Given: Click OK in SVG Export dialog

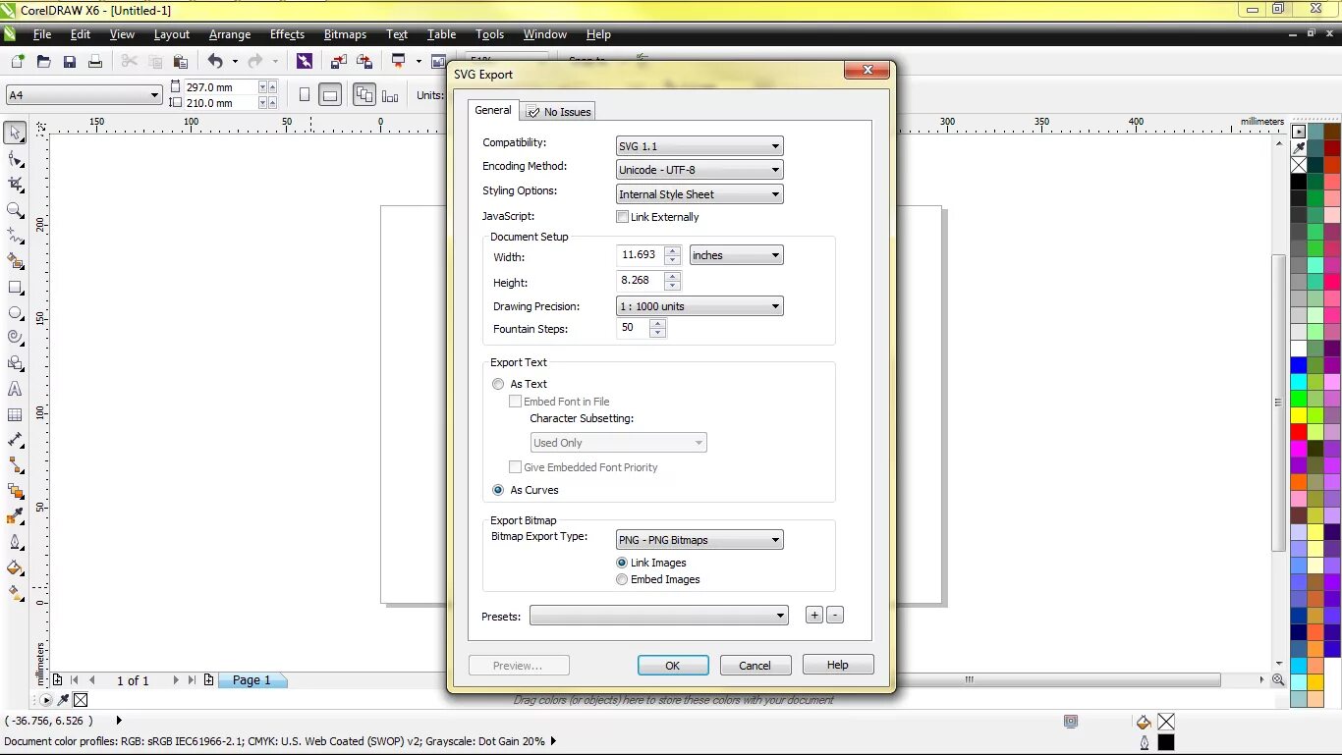Looking at the screenshot, I should pos(673,665).
